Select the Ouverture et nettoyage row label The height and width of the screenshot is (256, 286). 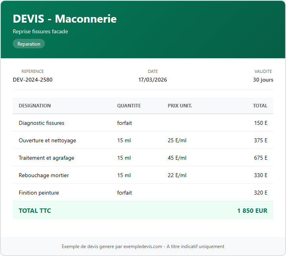(x=47, y=140)
